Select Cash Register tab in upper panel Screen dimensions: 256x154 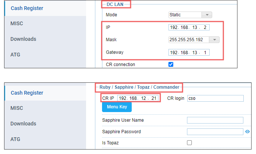(x=27, y=8)
